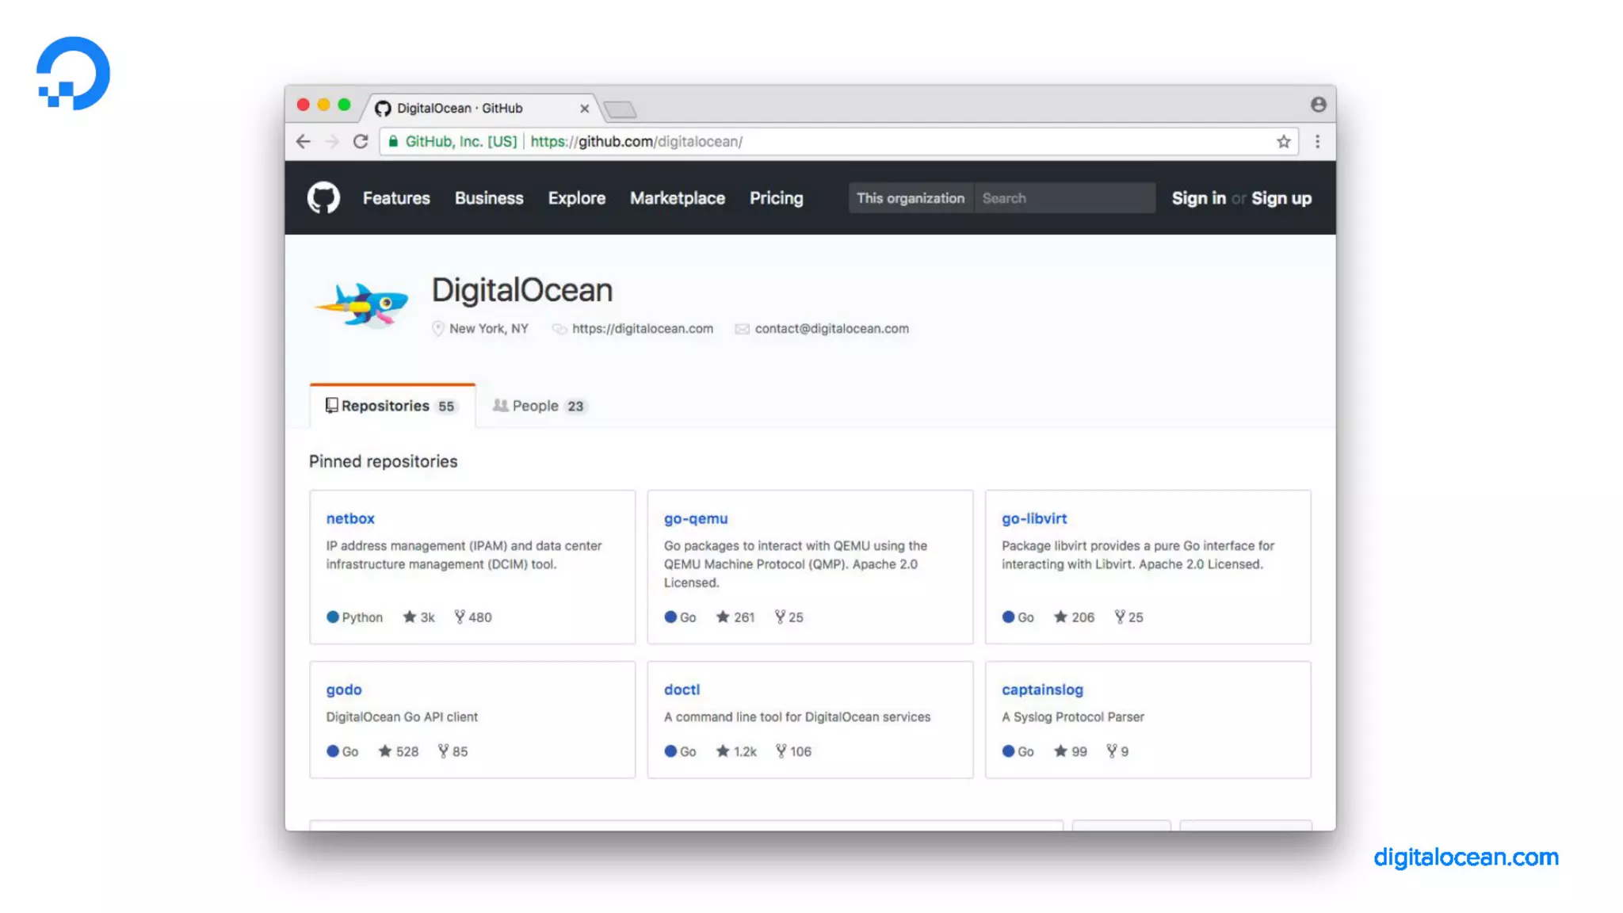Open the https://digitalocean.com link
This screenshot has width=1623, height=913.
(x=643, y=329)
